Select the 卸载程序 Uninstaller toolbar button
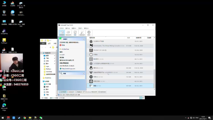Screen dimensions: 213x120 [x=62, y=33]
